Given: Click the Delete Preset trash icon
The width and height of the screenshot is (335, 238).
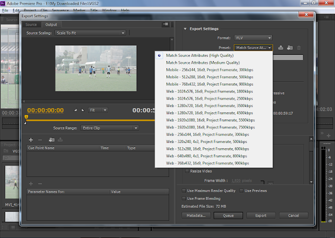Looking at the screenshot, I should 299,47.
